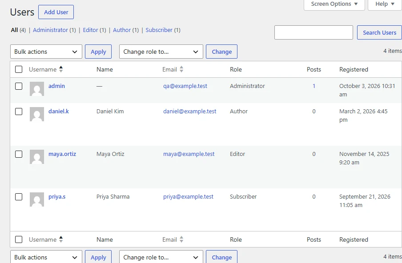This screenshot has width=402, height=263.
Task: Email priya@example.test link
Action: point(188,197)
